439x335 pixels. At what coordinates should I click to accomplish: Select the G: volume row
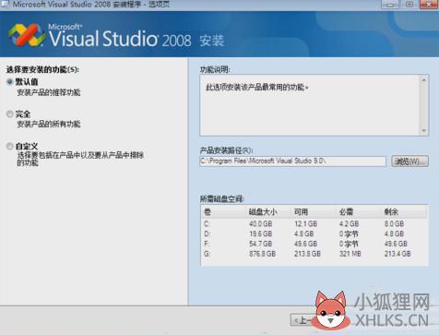(314, 254)
